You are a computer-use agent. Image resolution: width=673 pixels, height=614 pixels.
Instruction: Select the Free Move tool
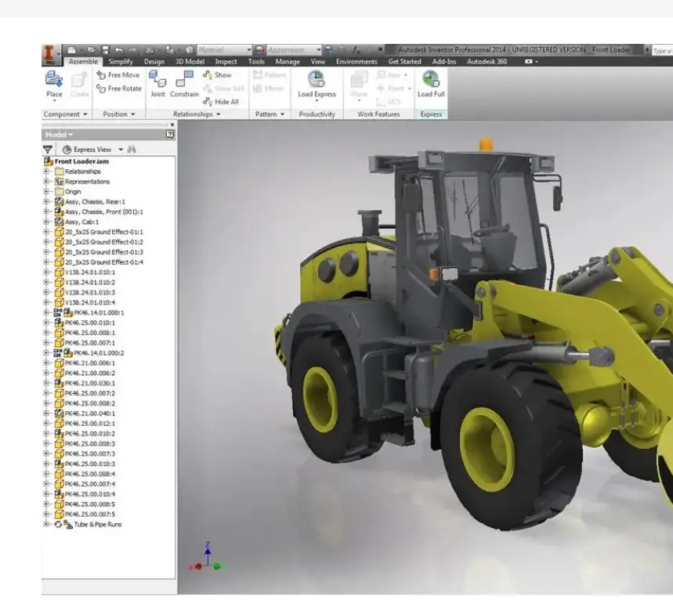coord(119,75)
